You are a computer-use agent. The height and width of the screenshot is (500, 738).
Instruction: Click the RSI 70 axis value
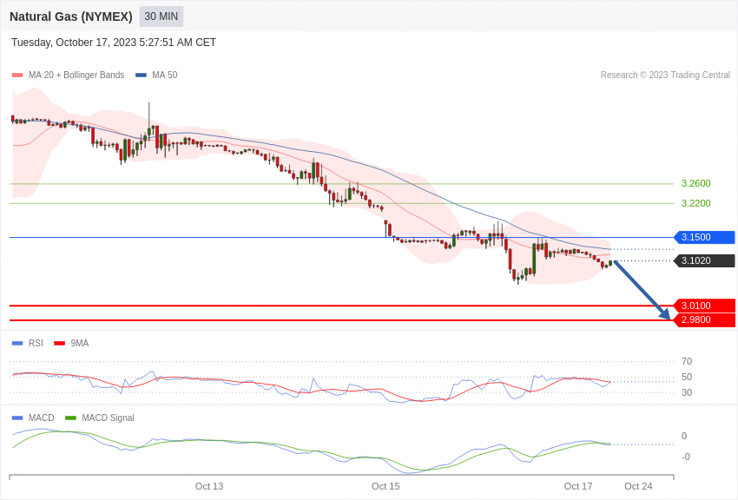tap(687, 361)
